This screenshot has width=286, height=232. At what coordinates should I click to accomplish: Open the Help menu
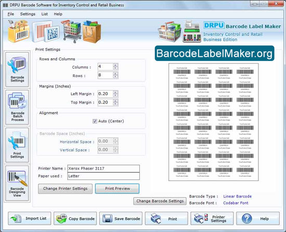point(58,14)
